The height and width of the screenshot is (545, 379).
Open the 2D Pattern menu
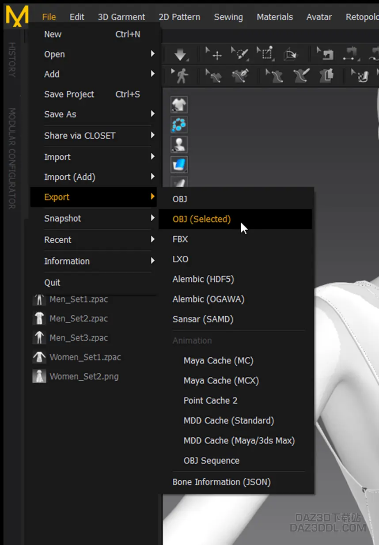click(179, 17)
